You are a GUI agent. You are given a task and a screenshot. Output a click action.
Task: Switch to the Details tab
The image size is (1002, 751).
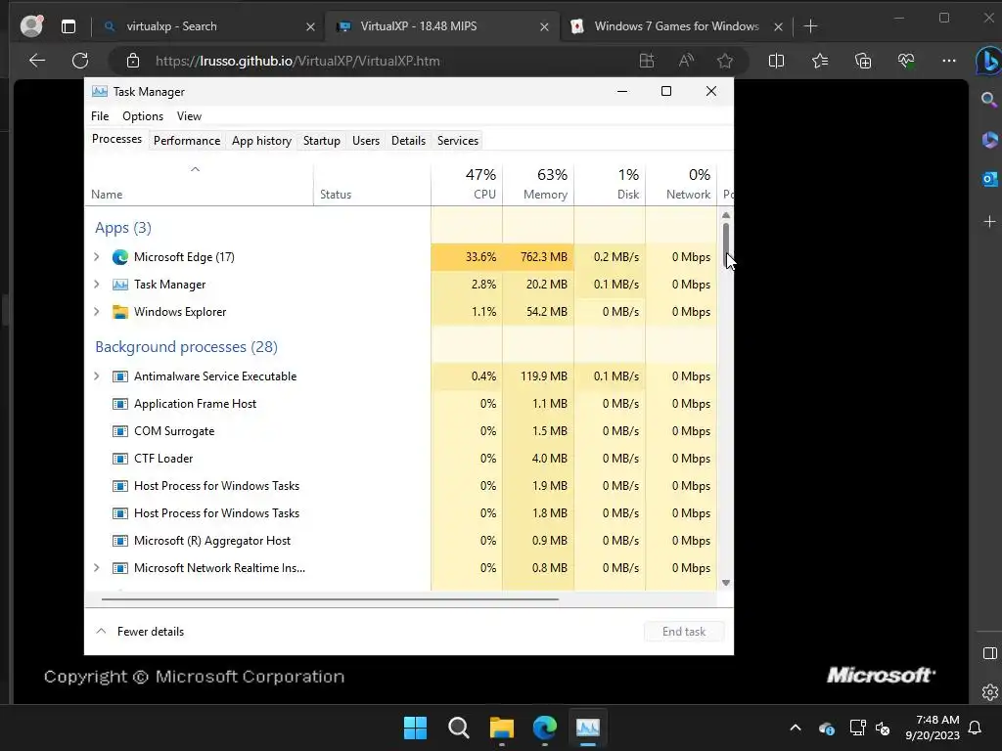pos(408,141)
